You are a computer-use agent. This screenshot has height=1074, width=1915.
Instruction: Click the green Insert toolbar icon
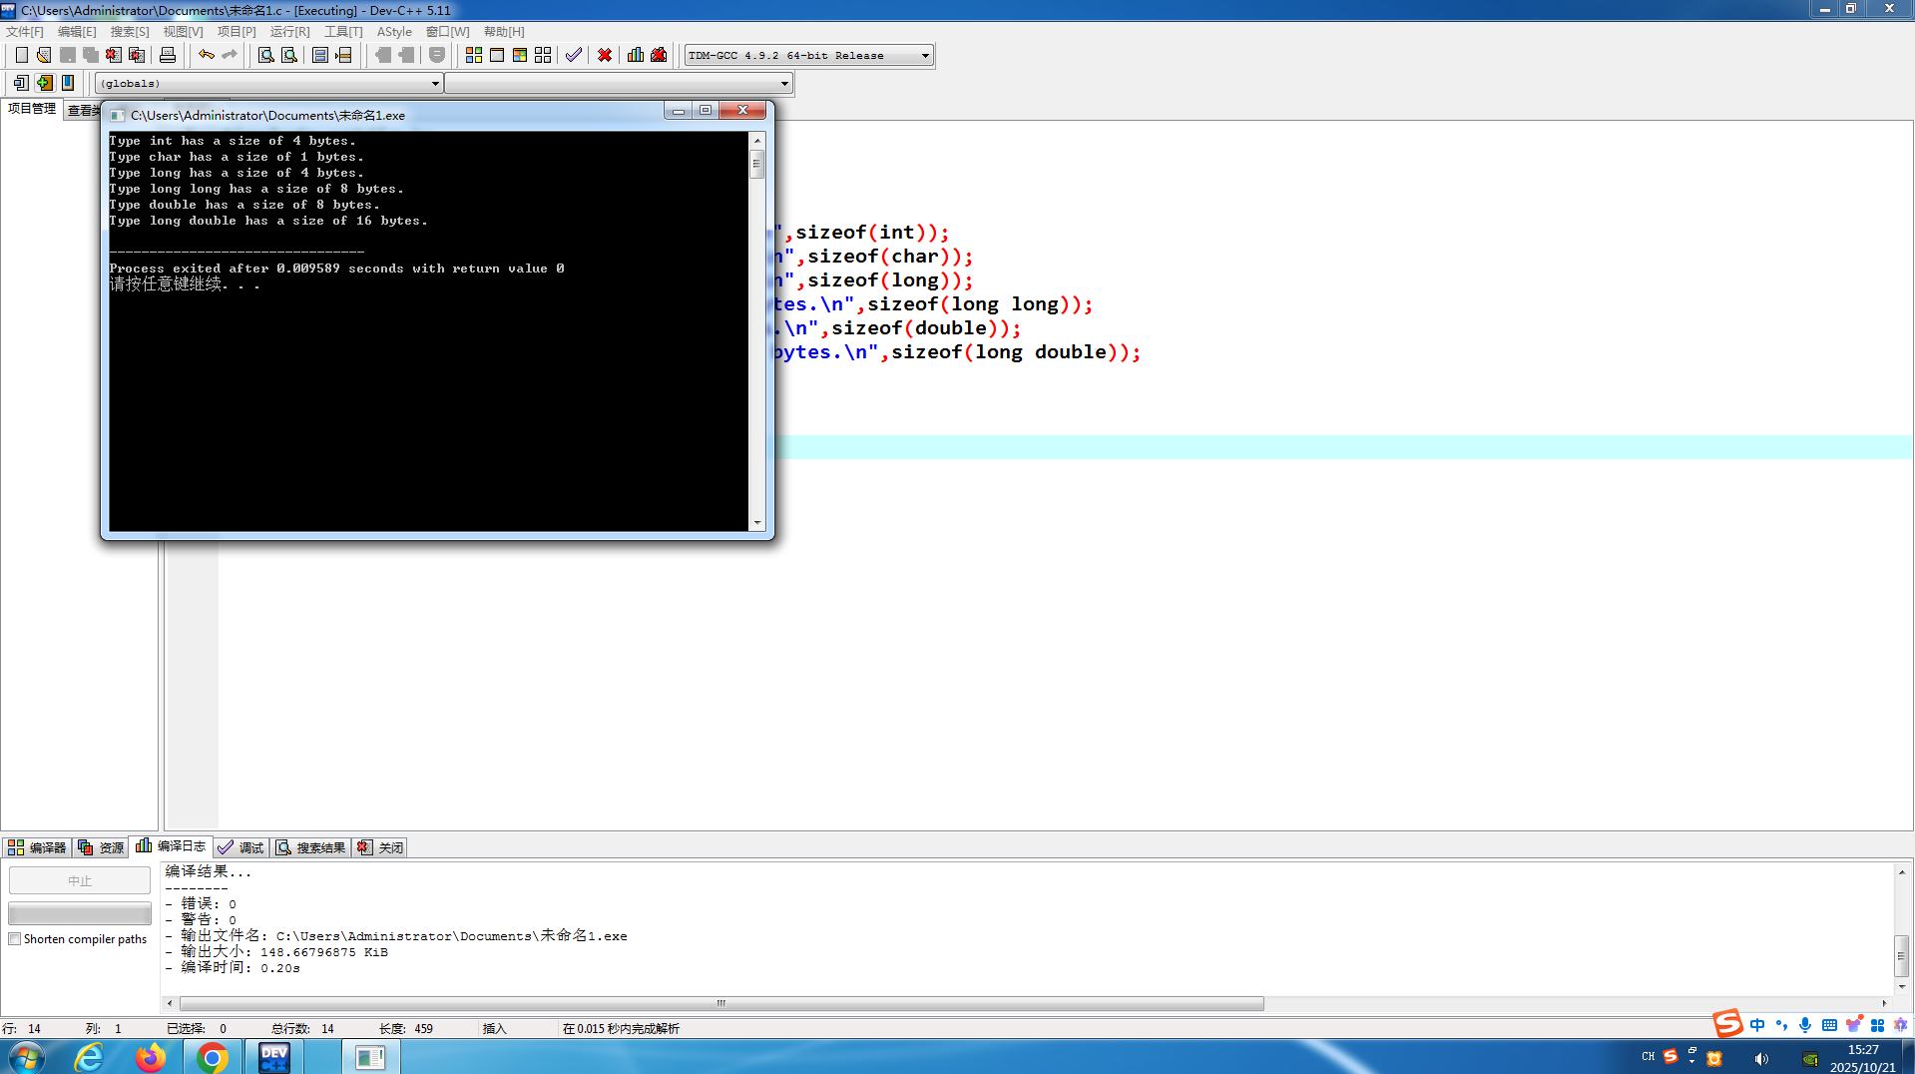pos(44,83)
